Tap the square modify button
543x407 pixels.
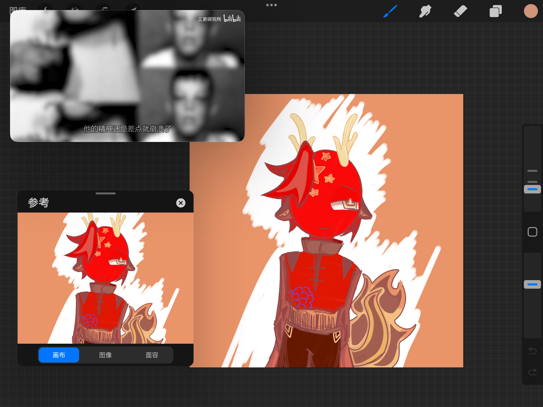[532, 232]
